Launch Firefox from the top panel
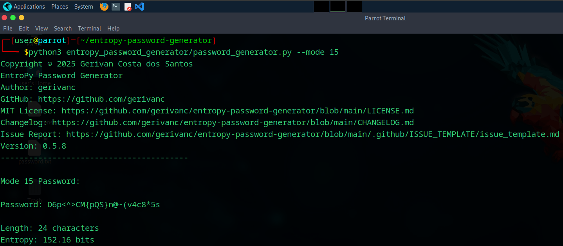 [103, 6]
